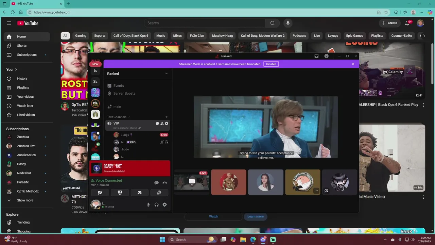Open YouTube notifications bell

(x=408, y=23)
